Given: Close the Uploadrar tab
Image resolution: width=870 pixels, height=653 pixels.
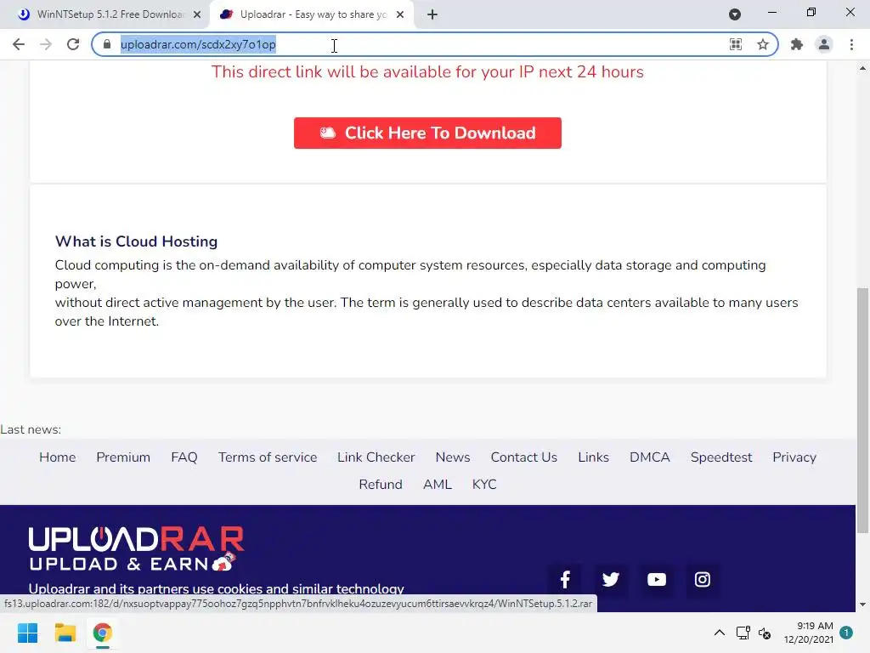Looking at the screenshot, I should (x=400, y=15).
